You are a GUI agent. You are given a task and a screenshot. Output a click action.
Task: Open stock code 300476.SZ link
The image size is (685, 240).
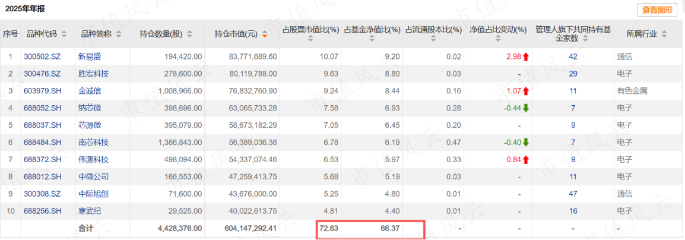pos(41,74)
